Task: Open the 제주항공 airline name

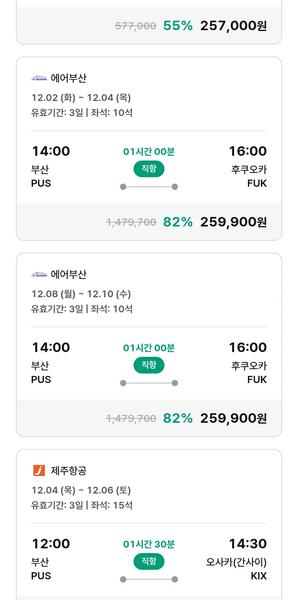Action: pos(69,471)
